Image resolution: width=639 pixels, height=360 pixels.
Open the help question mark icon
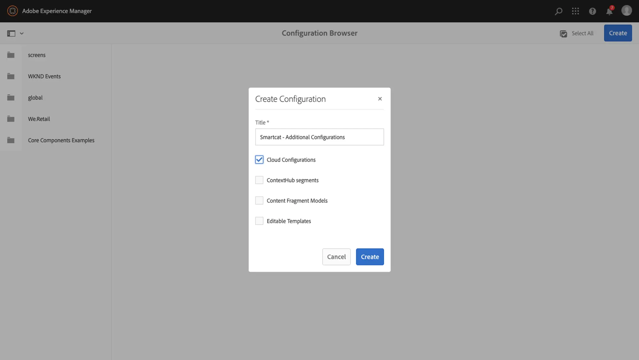[592, 11]
